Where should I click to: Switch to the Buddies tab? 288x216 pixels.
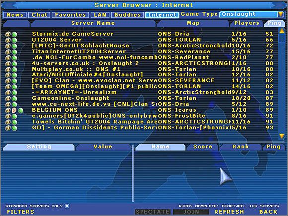click(x=127, y=15)
